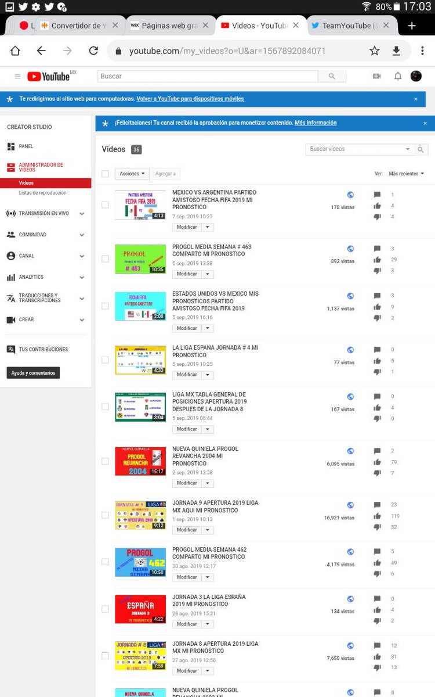Click Ayuda y comentarios button
The height and width of the screenshot is (697, 435).
pyautogui.click(x=33, y=373)
